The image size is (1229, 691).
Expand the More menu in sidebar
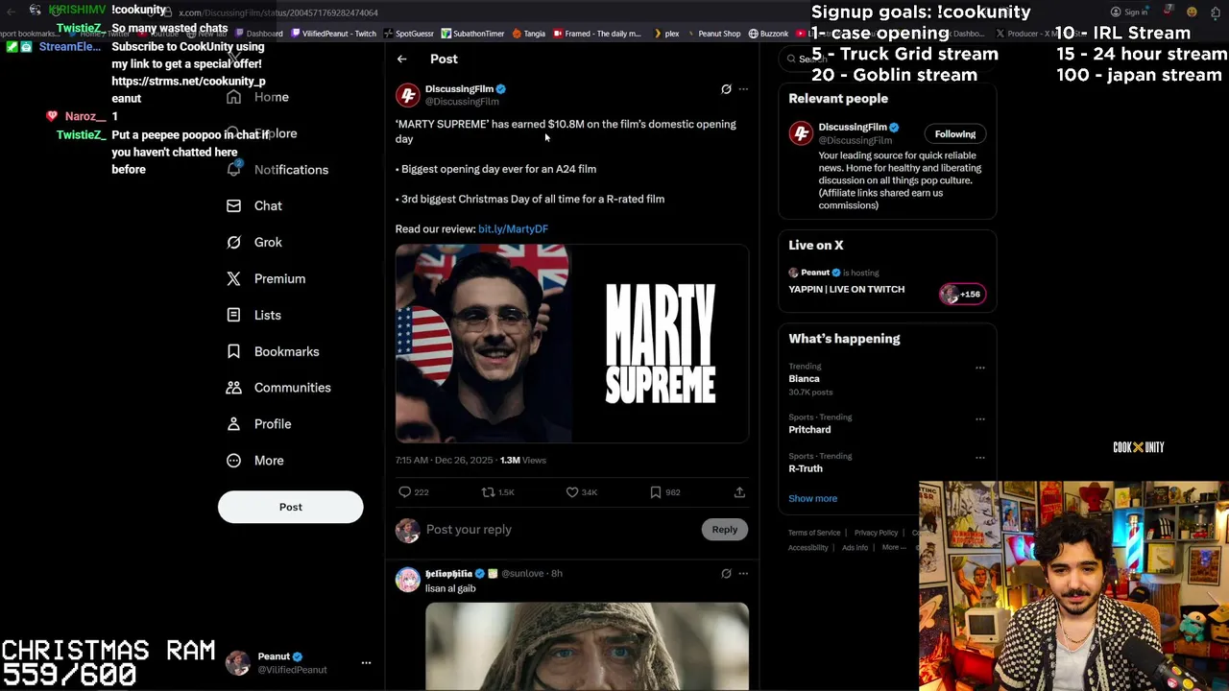(x=256, y=461)
